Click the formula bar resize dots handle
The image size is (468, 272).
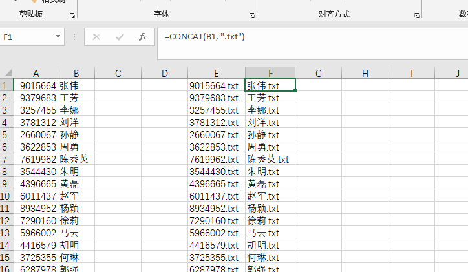coord(75,37)
